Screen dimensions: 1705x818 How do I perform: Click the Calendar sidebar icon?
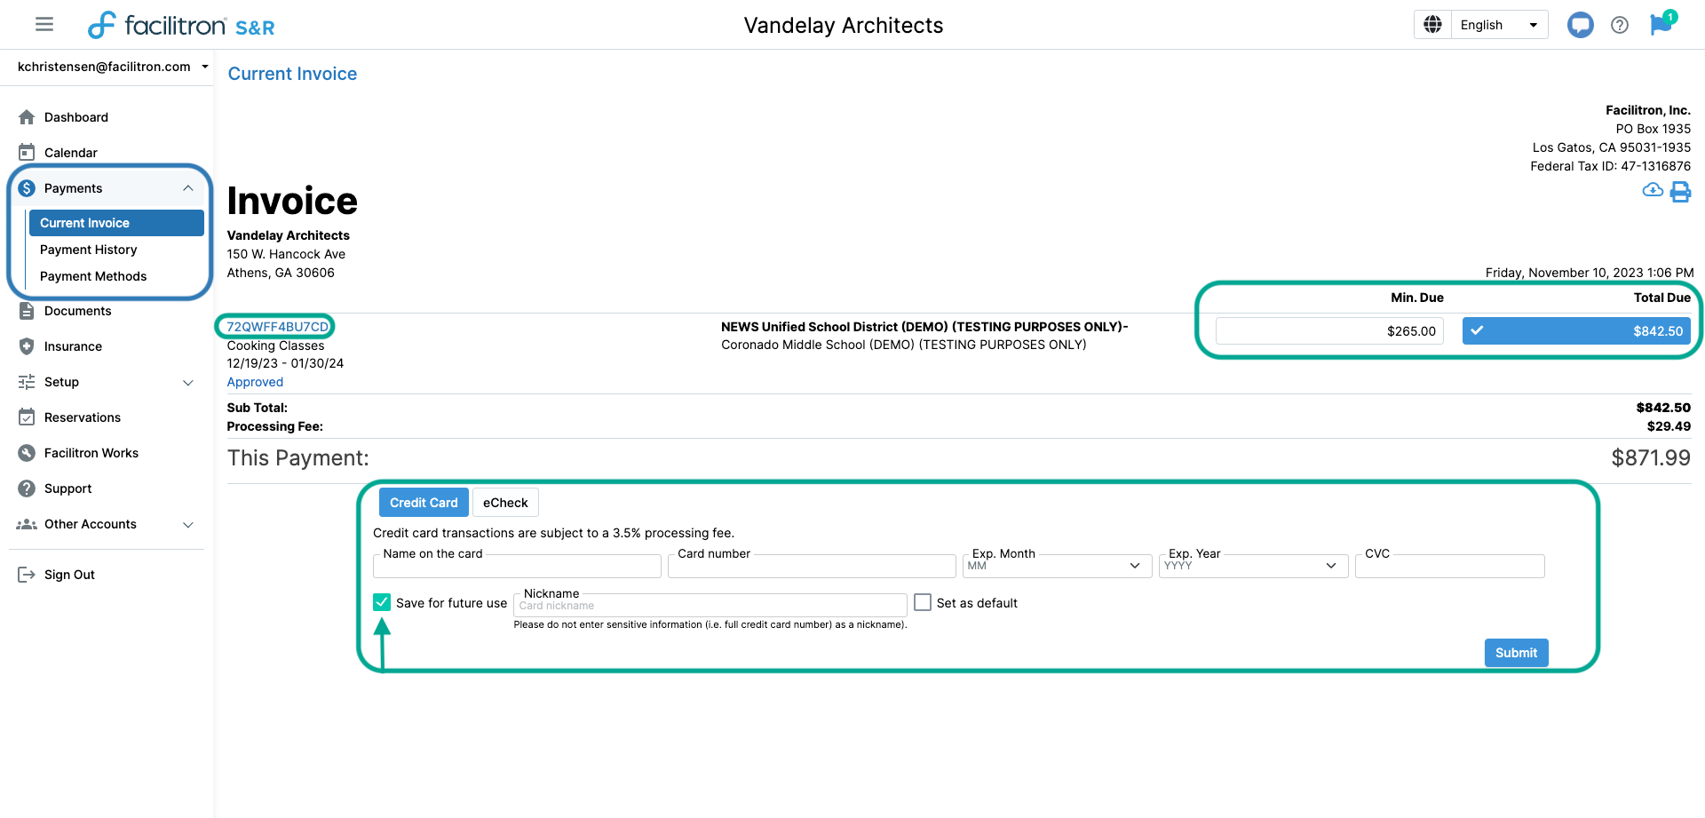(27, 153)
